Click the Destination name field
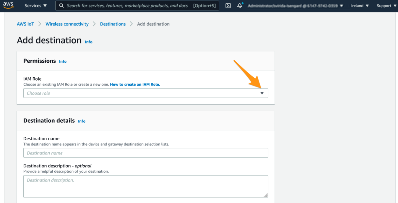The height and width of the screenshot is (203, 398). pos(146,153)
